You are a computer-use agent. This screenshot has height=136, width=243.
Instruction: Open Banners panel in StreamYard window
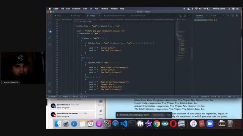pos(101,103)
